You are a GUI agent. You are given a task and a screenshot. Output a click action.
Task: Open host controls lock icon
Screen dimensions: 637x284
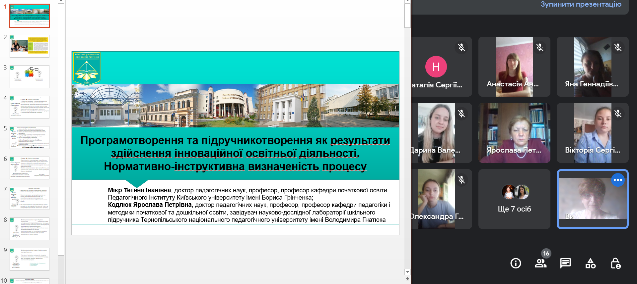pyautogui.click(x=616, y=263)
